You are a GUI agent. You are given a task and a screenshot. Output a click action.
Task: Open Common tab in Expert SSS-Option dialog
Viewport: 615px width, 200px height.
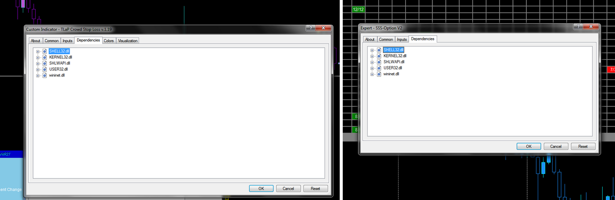[386, 39]
